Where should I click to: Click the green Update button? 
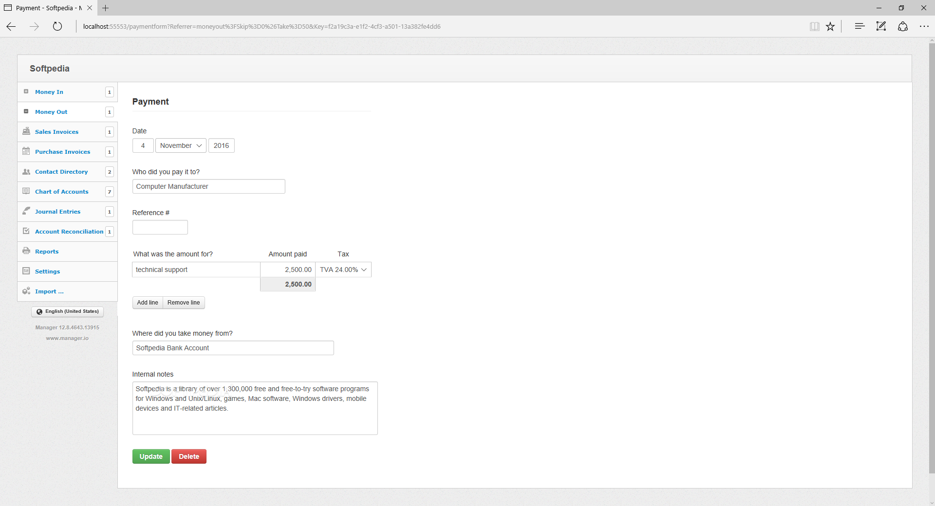[x=151, y=456]
